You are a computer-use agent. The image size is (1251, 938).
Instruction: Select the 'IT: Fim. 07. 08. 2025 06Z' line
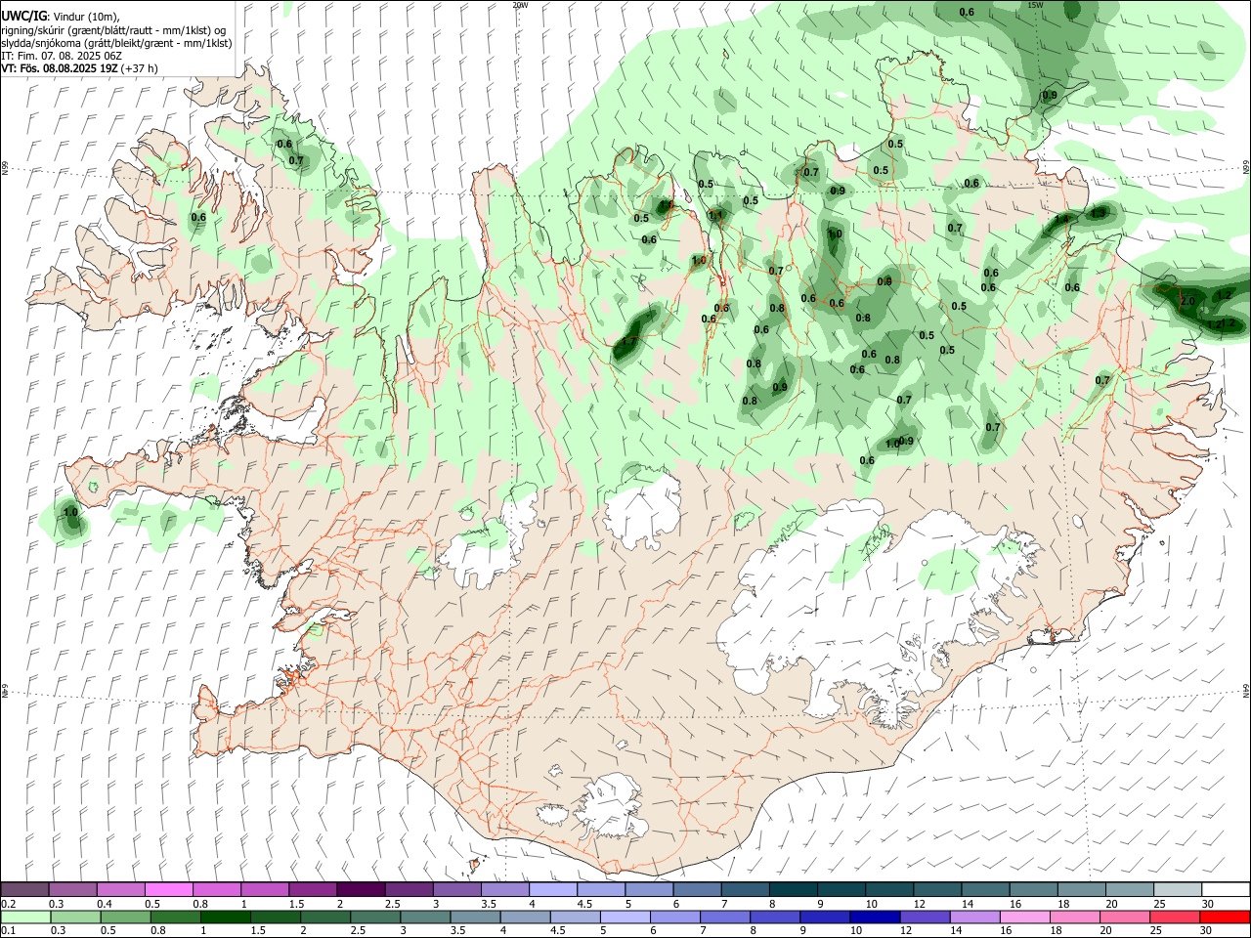(62, 56)
